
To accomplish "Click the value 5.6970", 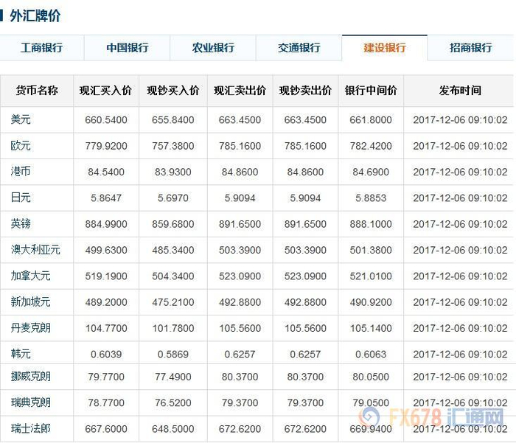I will 173,198.
